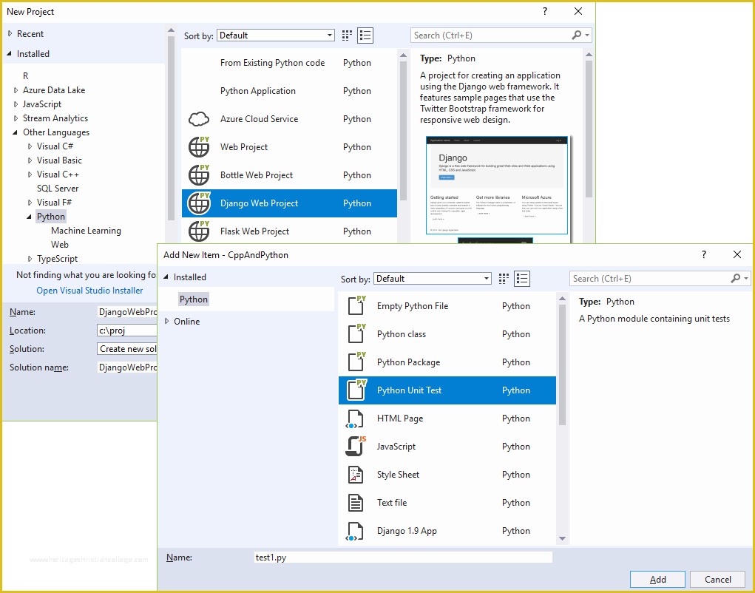Click the Solution name field
Image resolution: width=755 pixels, height=593 pixels.
tap(127, 367)
